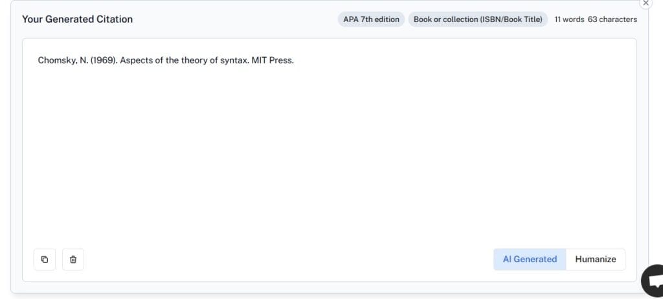663x299 pixels.
Task: Click the 11 words count label
Action: pyautogui.click(x=569, y=19)
